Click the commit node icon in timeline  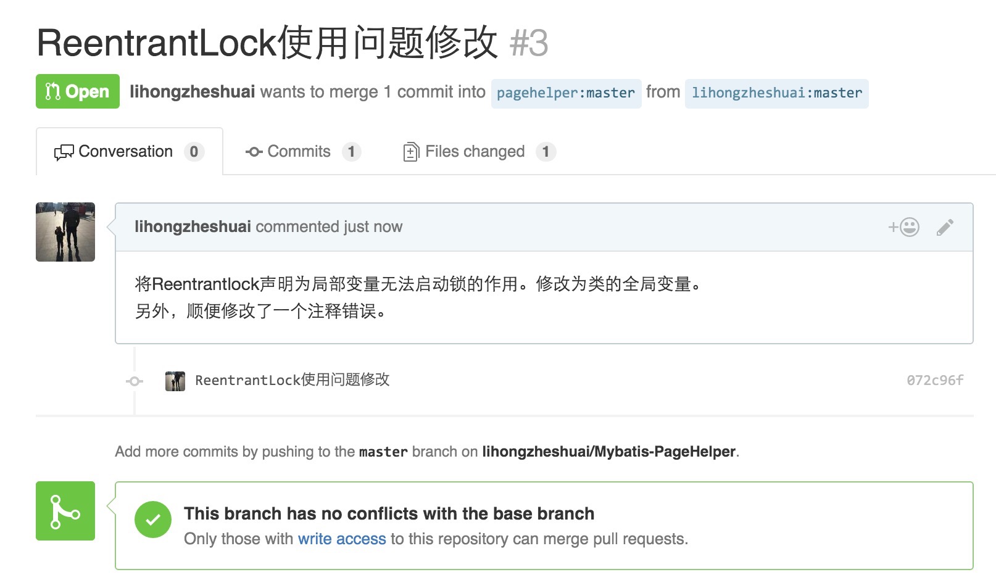tap(135, 381)
